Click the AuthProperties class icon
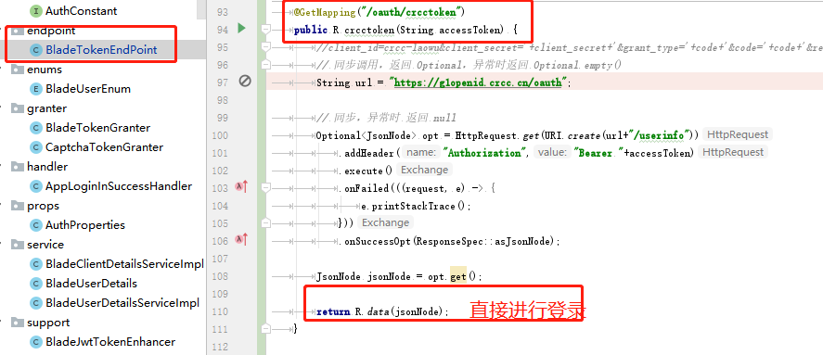Image resolution: width=823 pixels, height=355 pixels. coord(36,225)
